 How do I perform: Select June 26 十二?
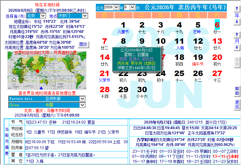click(x=198, y=76)
